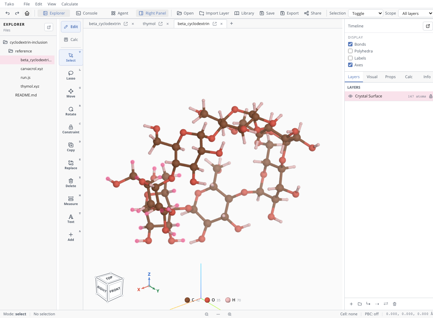Choose the Rotate tool
This screenshot has height=318, width=433.
coord(71,111)
